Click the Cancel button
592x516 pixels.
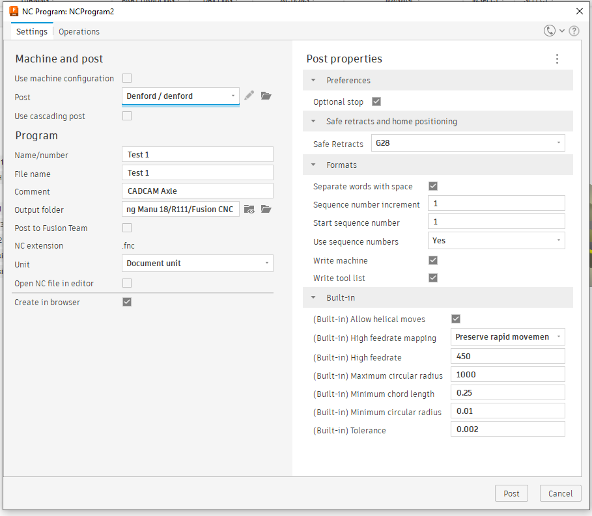(560, 493)
